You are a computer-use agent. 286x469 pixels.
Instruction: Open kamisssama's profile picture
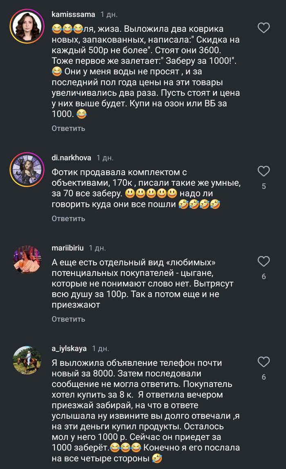click(27, 27)
